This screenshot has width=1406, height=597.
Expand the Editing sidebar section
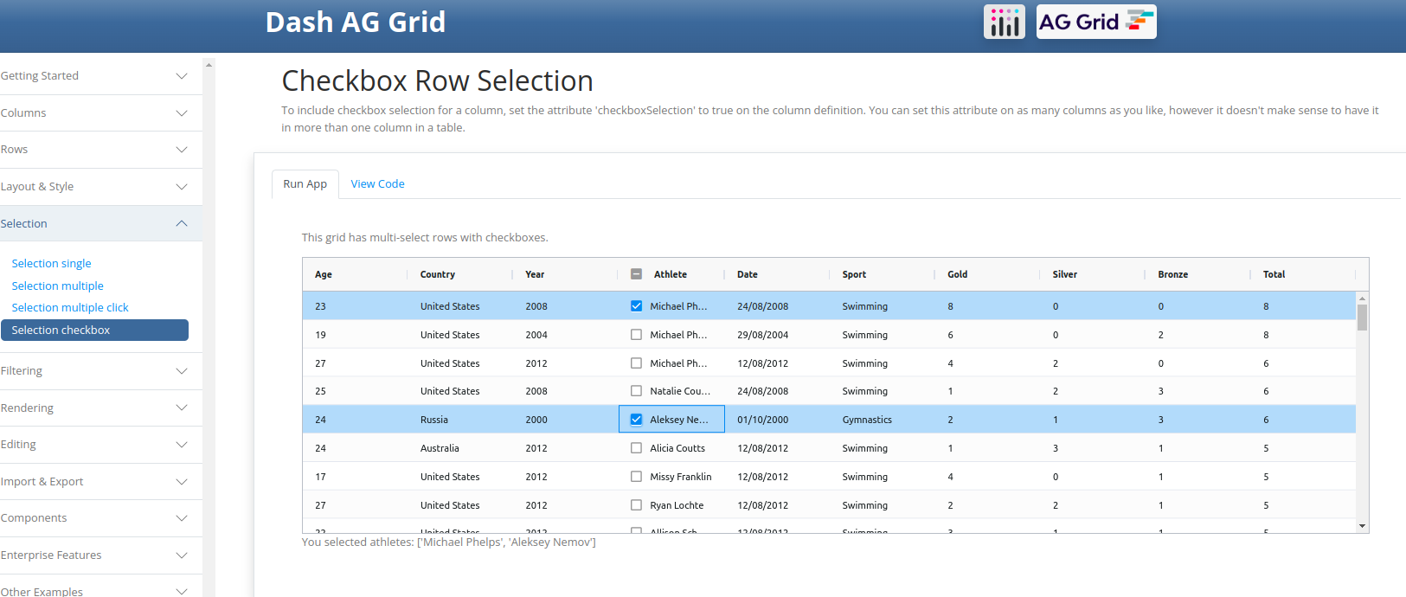(x=100, y=445)
